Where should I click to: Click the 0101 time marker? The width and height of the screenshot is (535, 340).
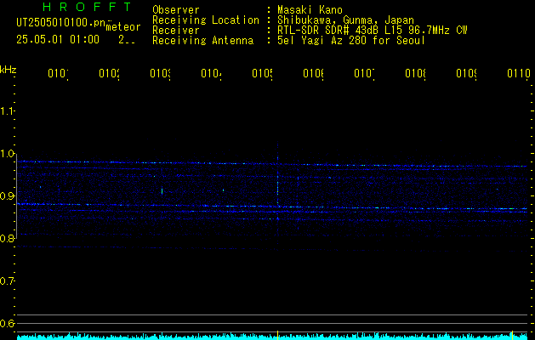tap(58, 73)
